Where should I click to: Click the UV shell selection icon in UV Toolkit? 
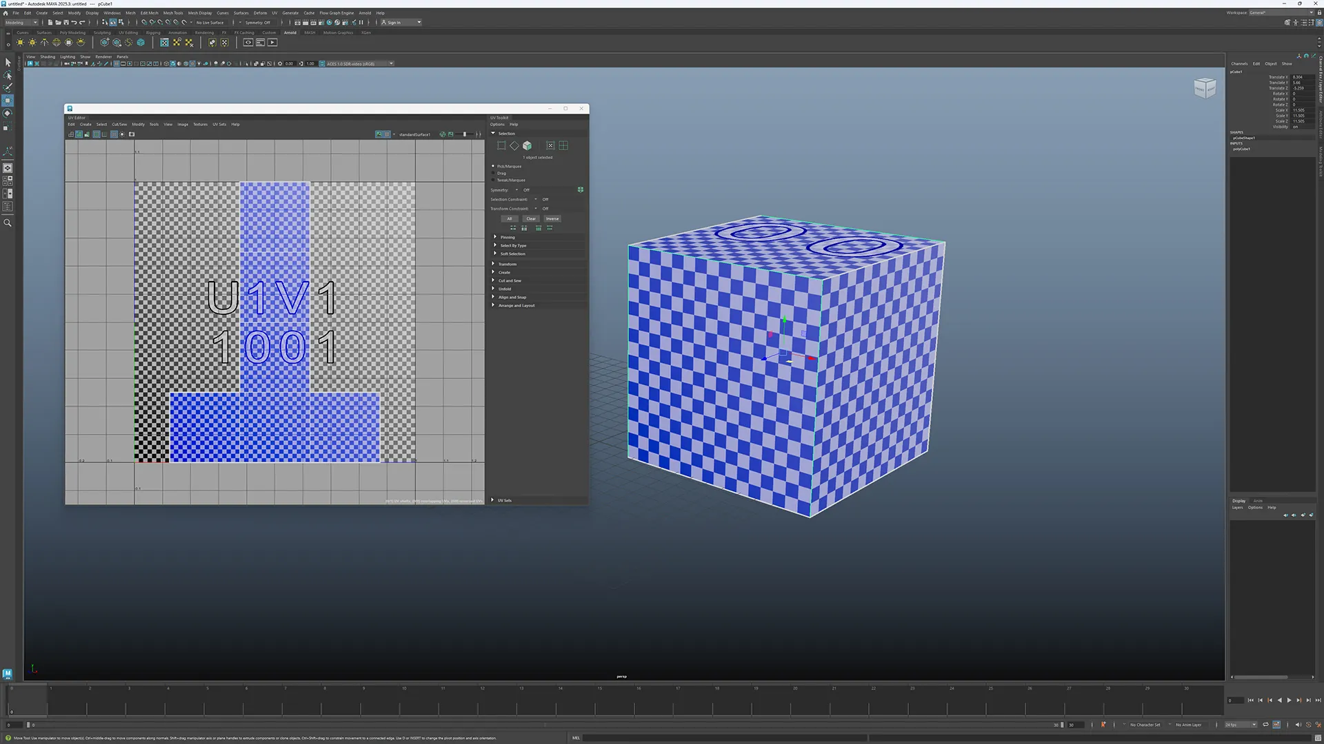[563, 145]
